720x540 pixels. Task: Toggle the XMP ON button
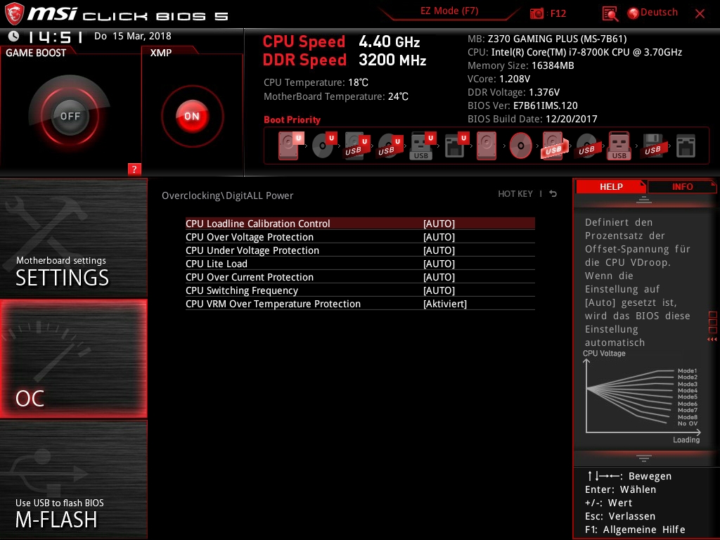point(192,116)
